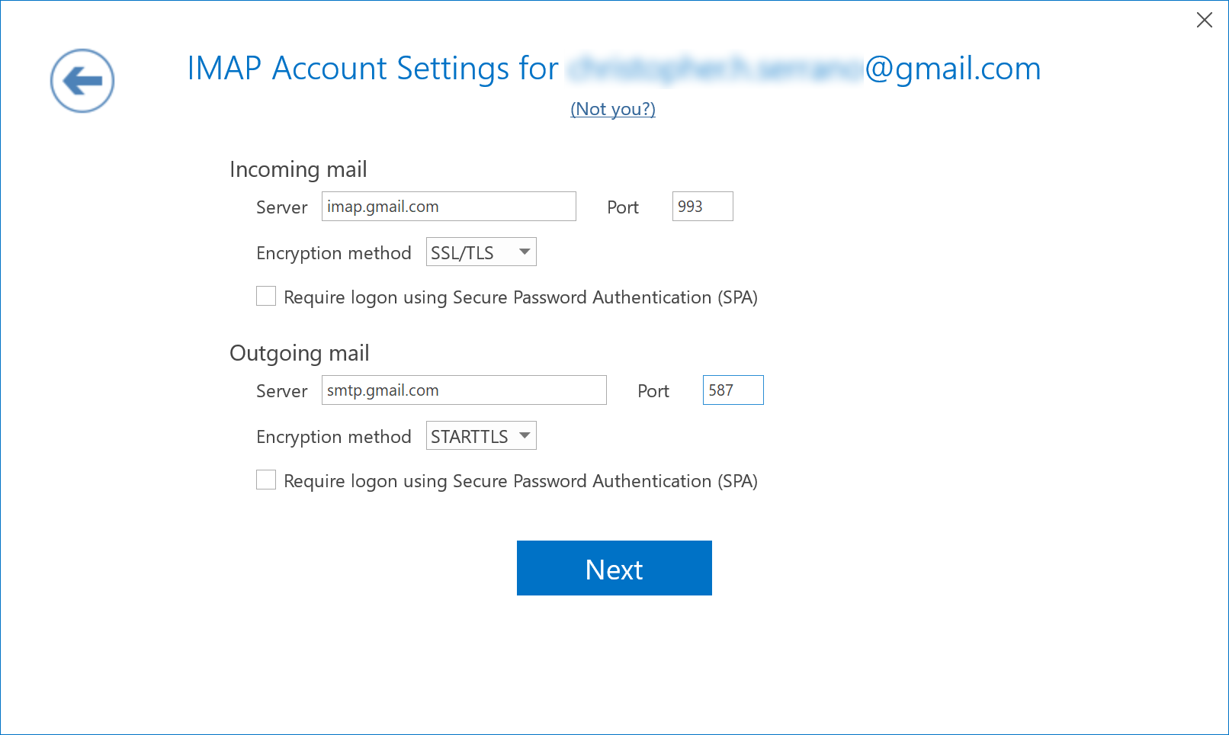1229x735 pixels.
Task: Open the "(Not you?)" link
Action: [613, 109]
